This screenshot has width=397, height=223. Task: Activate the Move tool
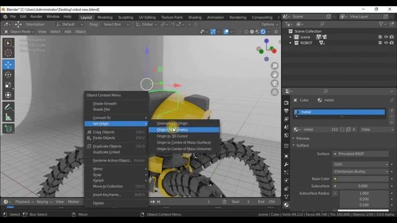coord(8,64)
